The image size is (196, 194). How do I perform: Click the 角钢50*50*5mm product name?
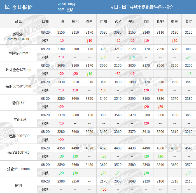pos(18,86)
